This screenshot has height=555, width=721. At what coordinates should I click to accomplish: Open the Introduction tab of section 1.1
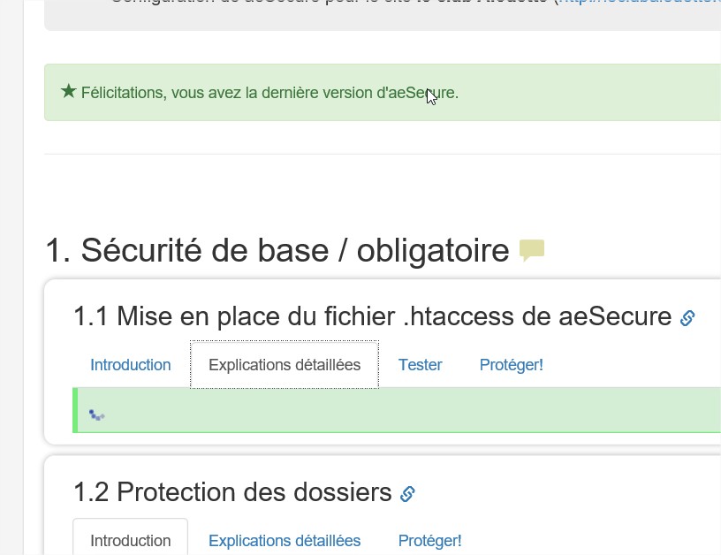(x=131, y=365)
